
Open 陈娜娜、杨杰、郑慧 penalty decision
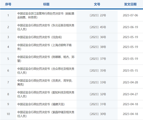46,59
